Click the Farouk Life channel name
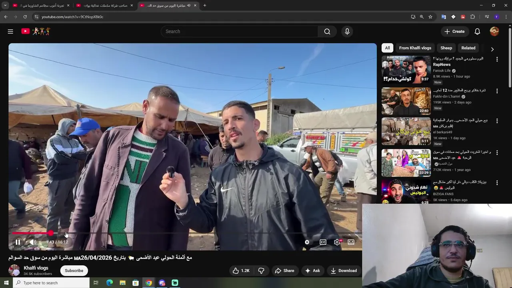Screen dimensions: 512x288 442,70
